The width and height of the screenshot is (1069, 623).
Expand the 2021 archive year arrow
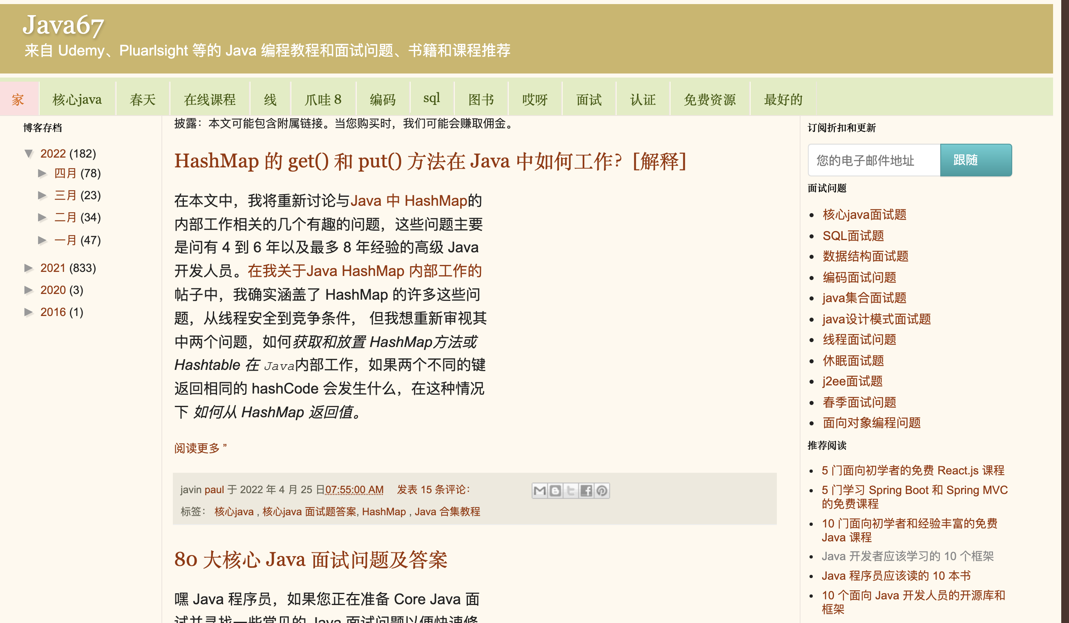coord(29,268)
